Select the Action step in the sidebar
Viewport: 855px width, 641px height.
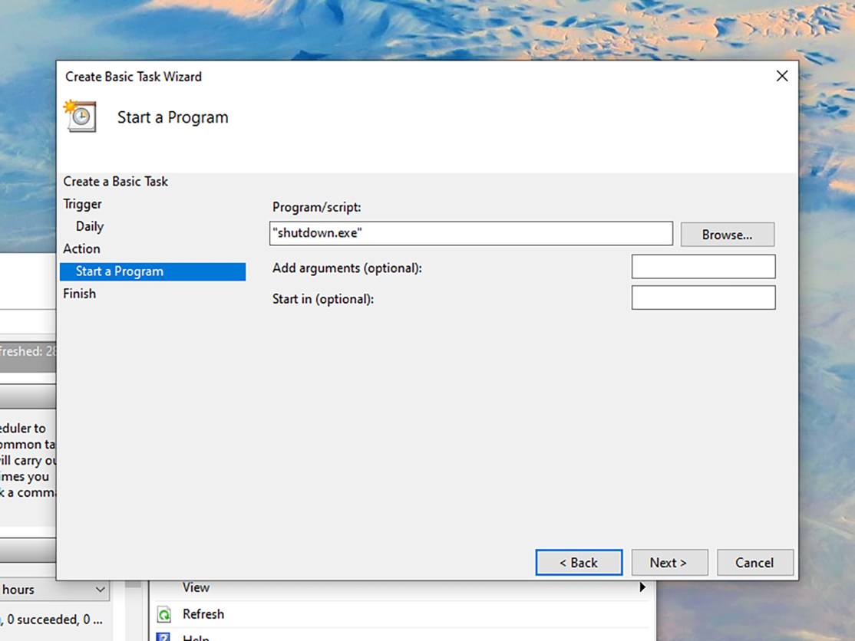tap(81, 248)
